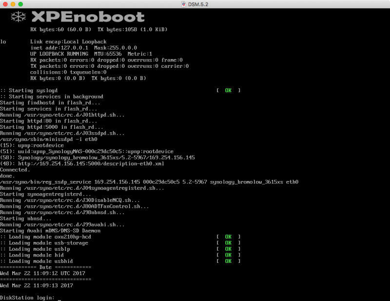Screen dimensions: 390x301
Task: Click 'Loading module oxu210hp-hcd' line
Action: (x=45, y=237)
